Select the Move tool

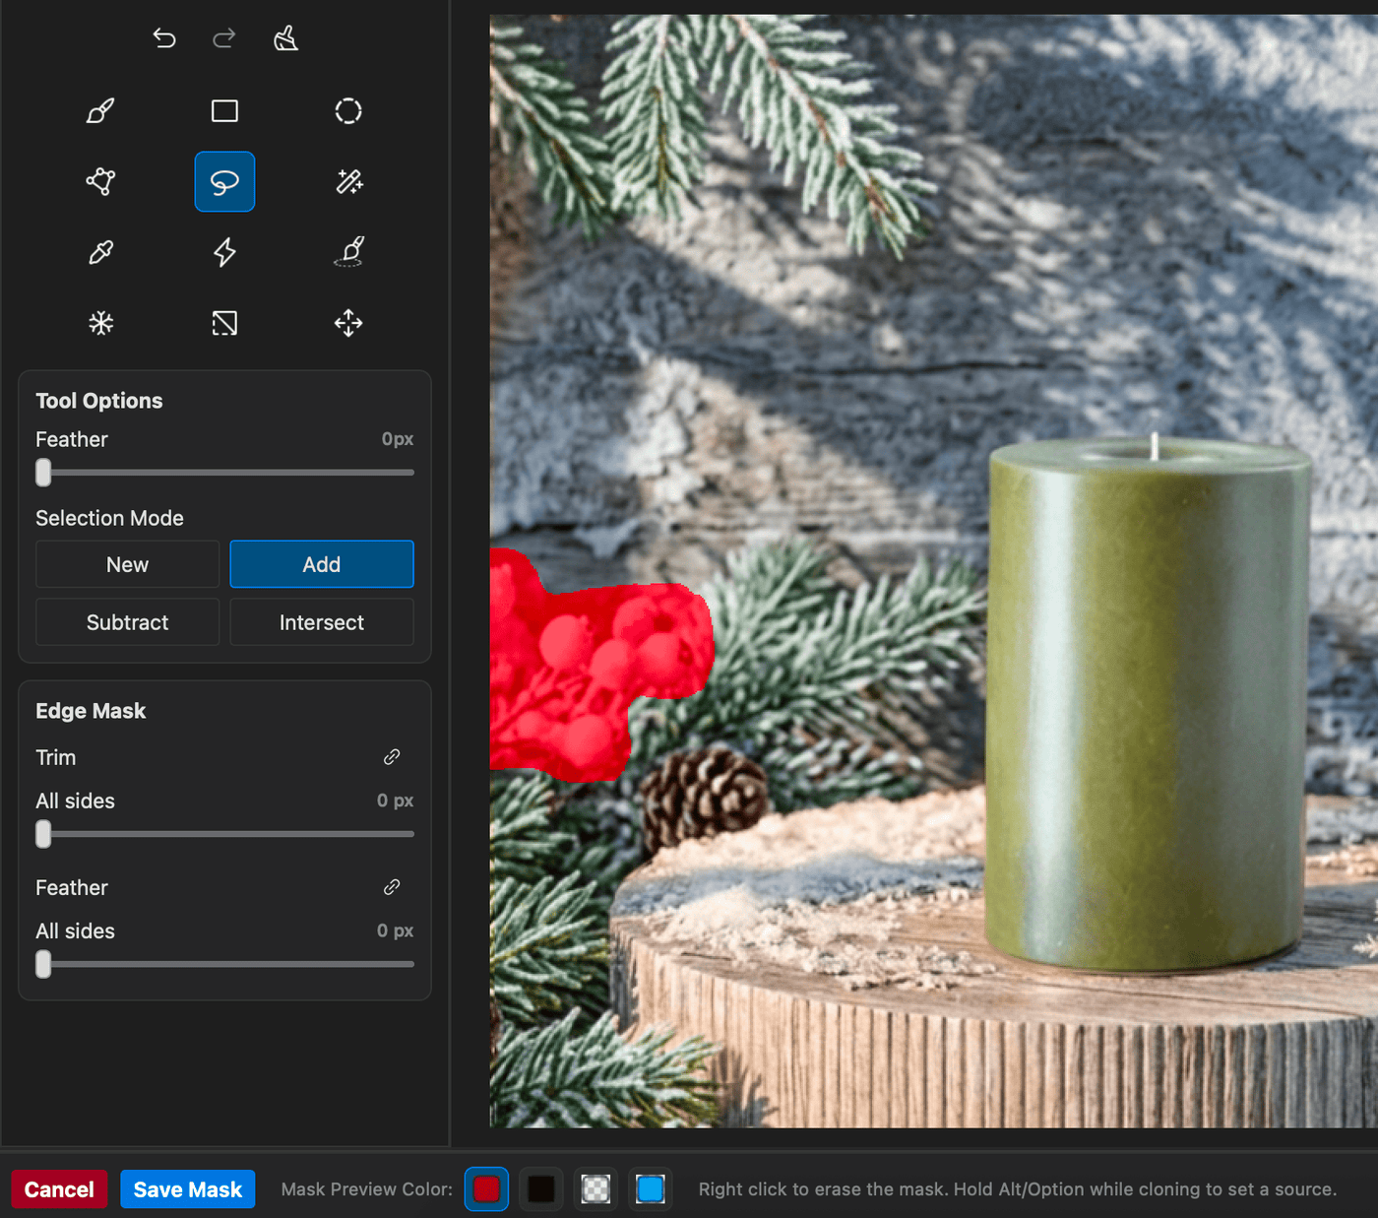coord(348,323)
